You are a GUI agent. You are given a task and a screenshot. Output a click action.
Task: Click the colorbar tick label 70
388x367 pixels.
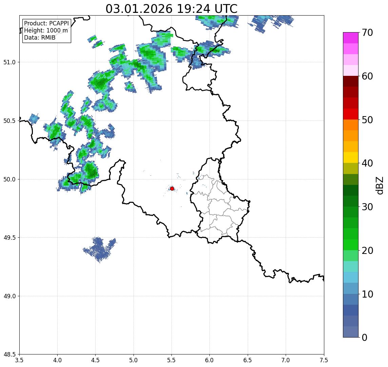367,33
